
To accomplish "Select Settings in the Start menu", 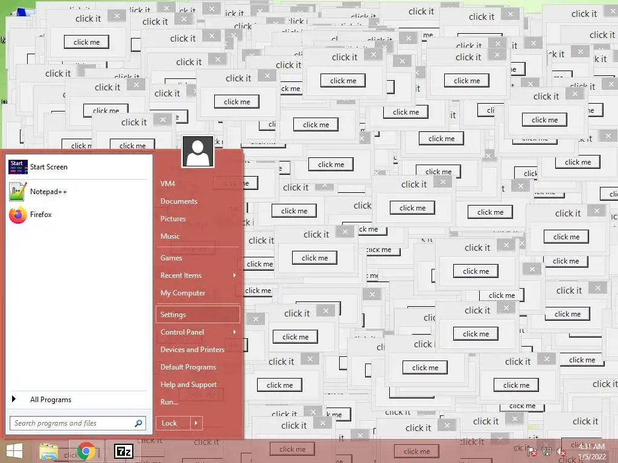I will point(198,315).
